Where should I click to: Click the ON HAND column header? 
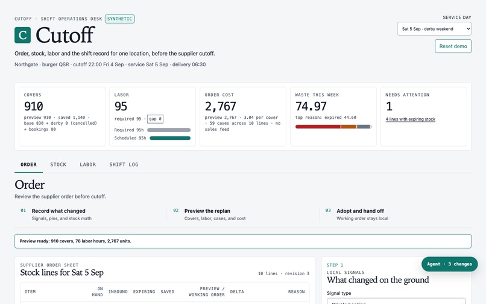(x=97, y=291)
